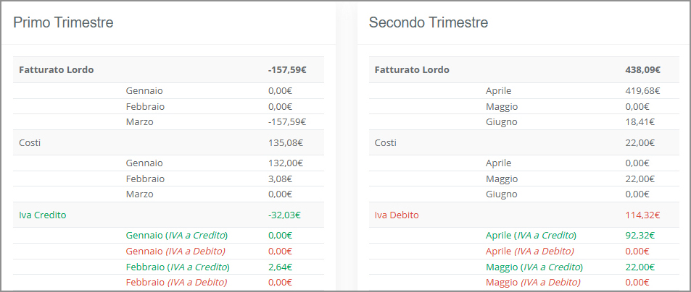Click the Giugno 18,41€ revenue value
Viewport: 691px width, 292px height.
click(640, 122)
